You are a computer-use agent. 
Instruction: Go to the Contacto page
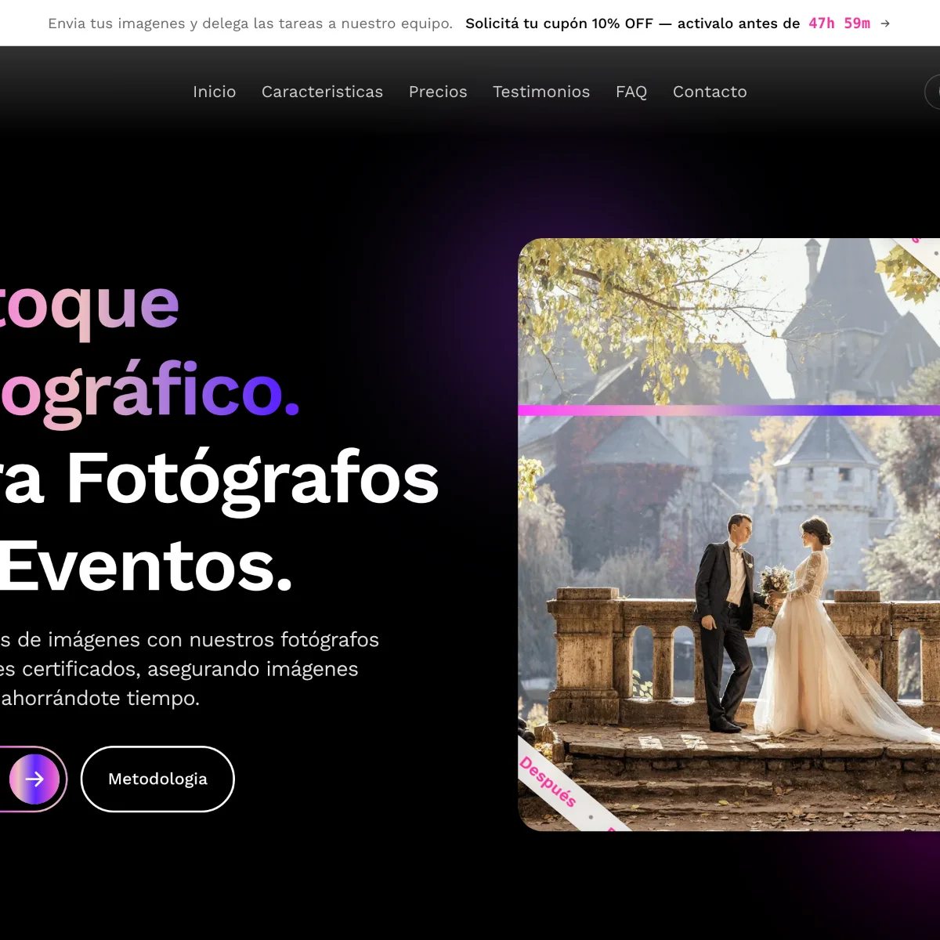coord(710,92)
